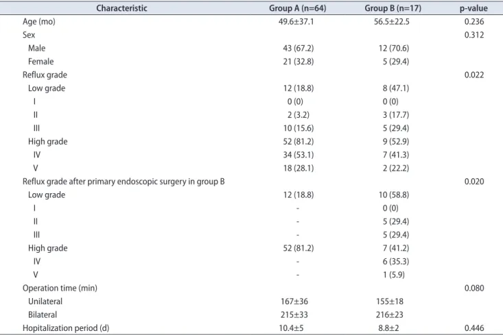The width and height of the screenshot is (503, 335).
Task: Select the p-value '0.020'
Action: (x=474, y=182)
